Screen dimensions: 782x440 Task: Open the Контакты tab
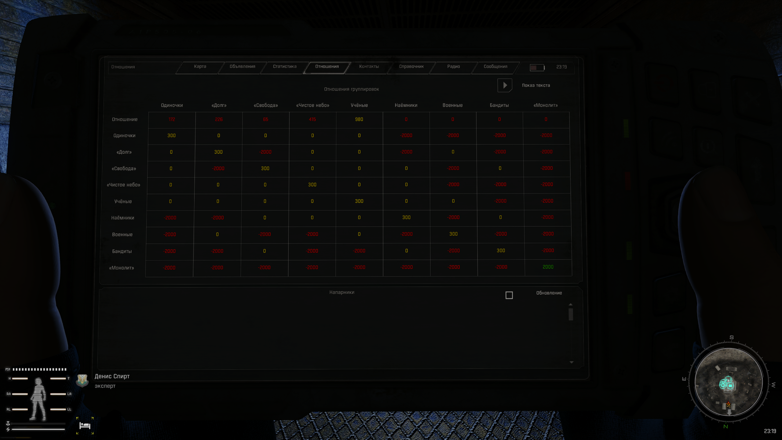pos(369,67)
